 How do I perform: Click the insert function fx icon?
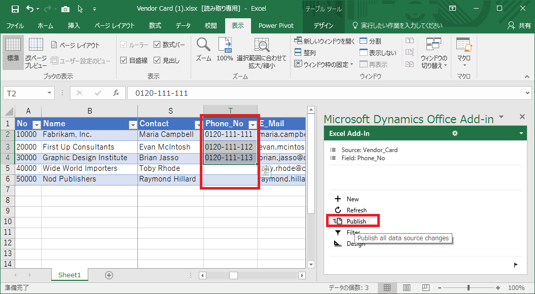tap(116, 93)
